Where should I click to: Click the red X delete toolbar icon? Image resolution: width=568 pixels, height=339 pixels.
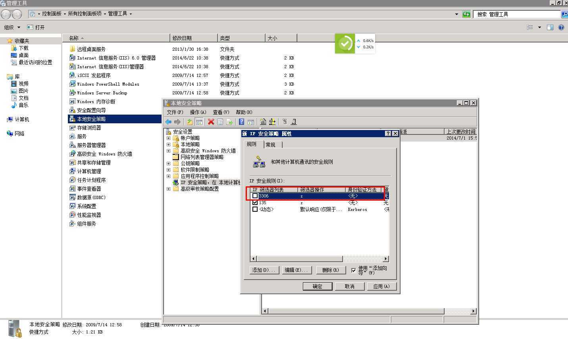pos(211,122)
